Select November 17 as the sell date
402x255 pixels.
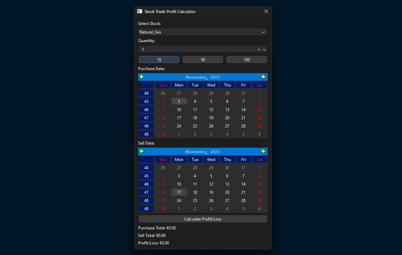[179, 192]
